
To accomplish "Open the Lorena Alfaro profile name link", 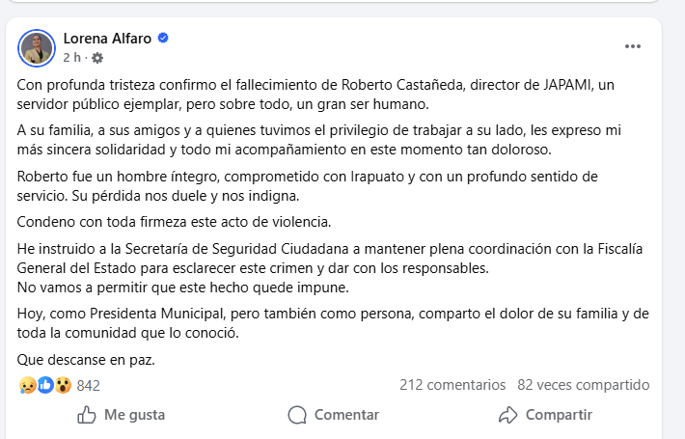I will (x=106, y=39).
